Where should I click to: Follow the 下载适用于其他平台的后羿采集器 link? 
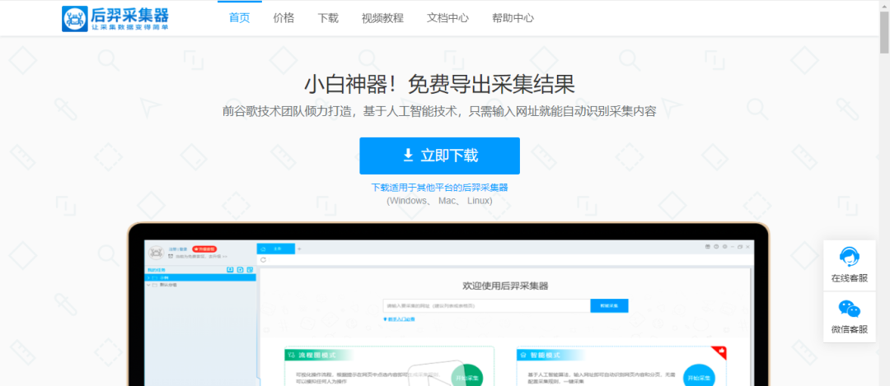(x=439, y=188)
